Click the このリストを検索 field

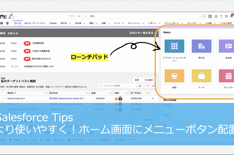point(117,86)
